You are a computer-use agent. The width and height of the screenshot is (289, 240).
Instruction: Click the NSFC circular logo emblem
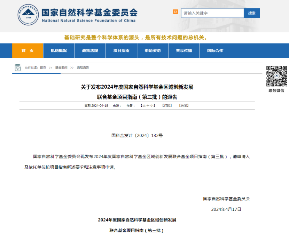29,15
